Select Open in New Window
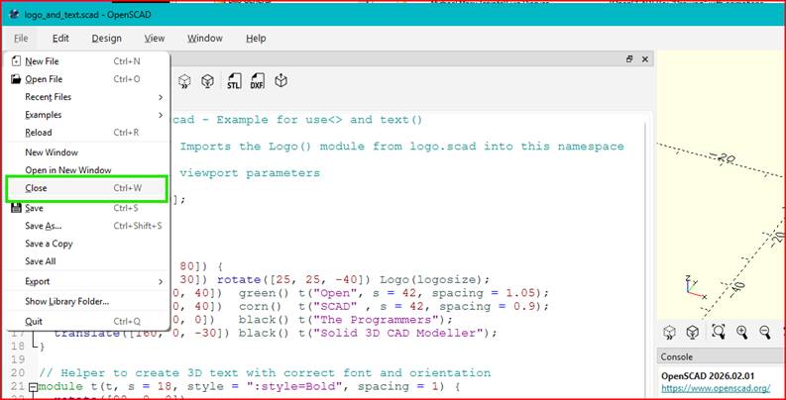 click(x=87, y=170)
